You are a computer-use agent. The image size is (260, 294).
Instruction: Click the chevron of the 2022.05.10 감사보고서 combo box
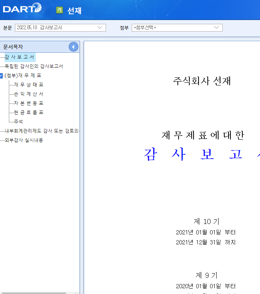pyautogui.click(x=100, y=28)
